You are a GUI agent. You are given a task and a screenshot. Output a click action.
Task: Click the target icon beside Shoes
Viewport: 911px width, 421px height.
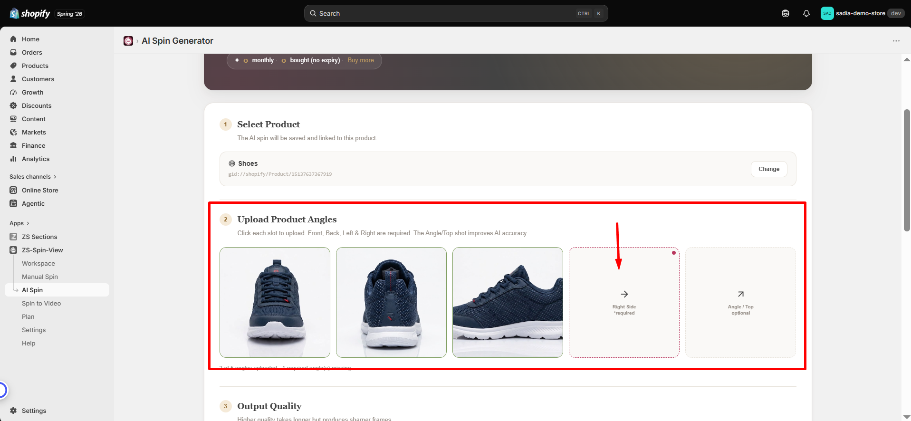pyautogui.click(x=232, y=163)
